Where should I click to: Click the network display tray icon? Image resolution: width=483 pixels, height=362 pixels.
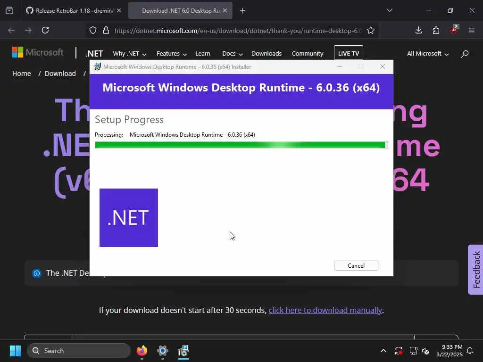tap(413, 351)
